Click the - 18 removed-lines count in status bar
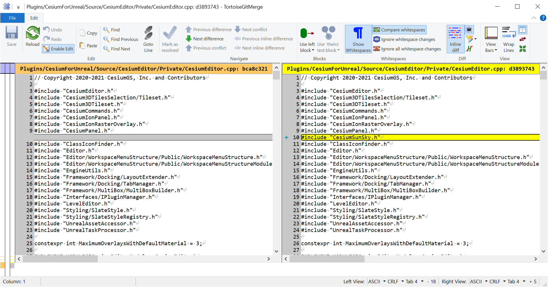 coord(431,282)
